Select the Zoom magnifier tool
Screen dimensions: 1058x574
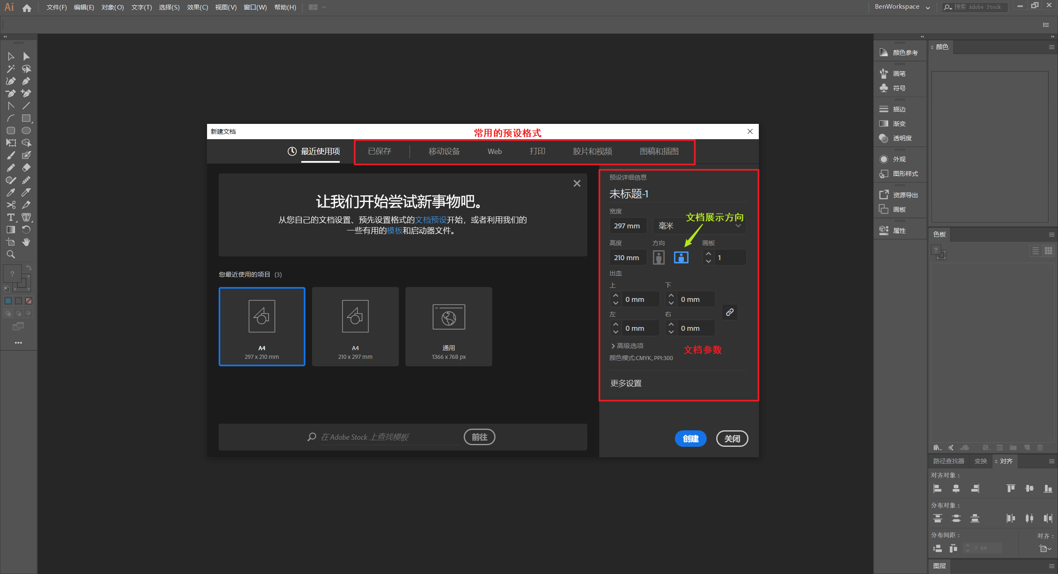point(11,254)
